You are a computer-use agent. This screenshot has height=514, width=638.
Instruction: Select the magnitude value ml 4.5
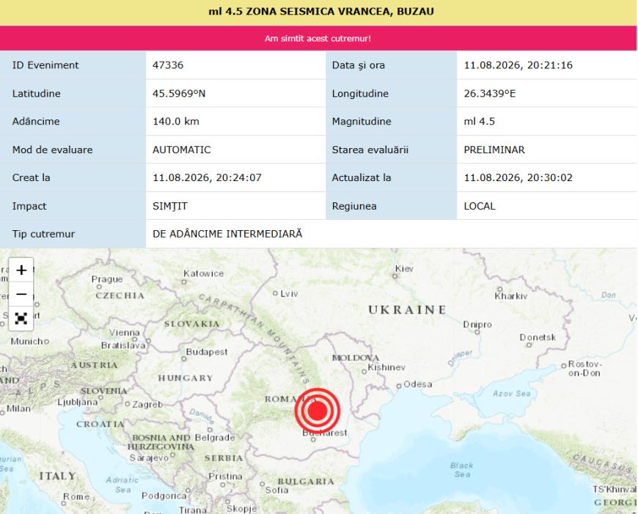click(480, 121)
